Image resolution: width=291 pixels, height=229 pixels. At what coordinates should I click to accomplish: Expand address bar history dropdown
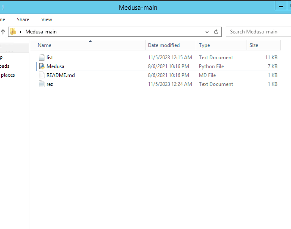click(x=207, y=32)
